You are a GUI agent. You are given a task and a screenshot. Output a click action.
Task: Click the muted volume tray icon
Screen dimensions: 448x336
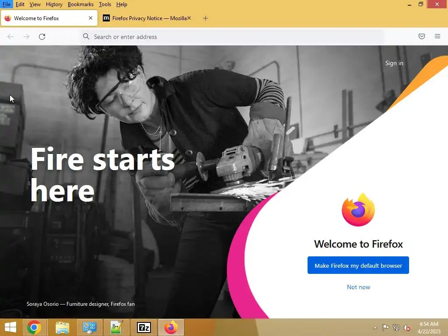pyautogui.click(x=407, y=328)
